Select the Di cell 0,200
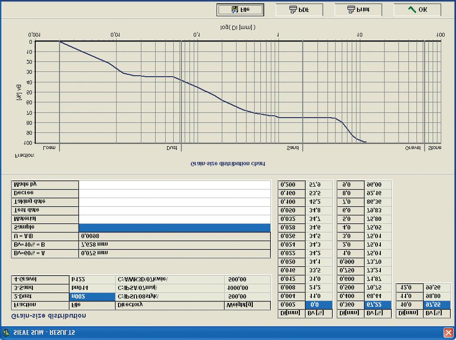This screenshot has width=456, height=340. coord(292,185)
